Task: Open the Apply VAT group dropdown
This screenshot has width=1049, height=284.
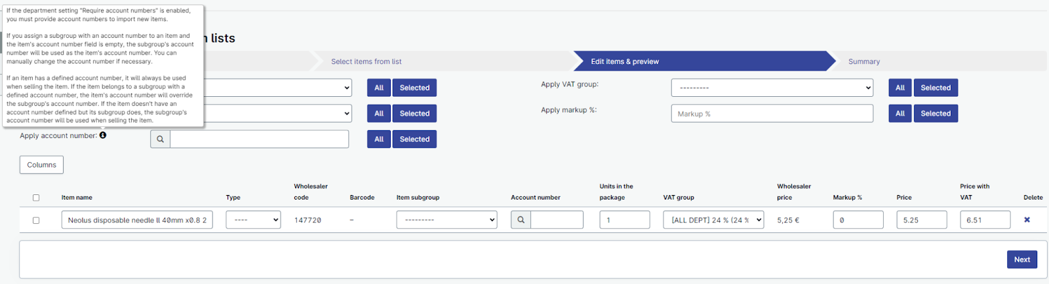Action: (x=772, y=88)
